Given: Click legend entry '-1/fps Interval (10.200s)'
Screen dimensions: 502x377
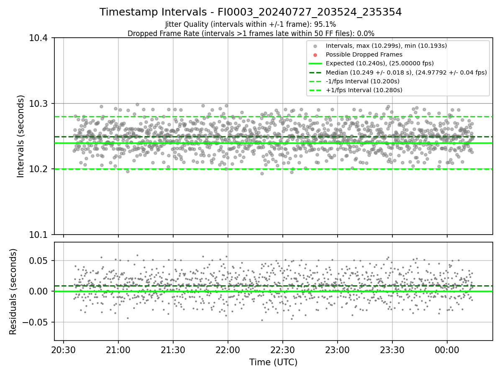Looking at the screenshot, I should (x=363, y=81).
